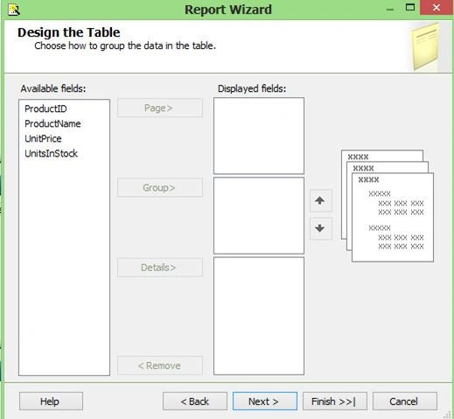Open Help for the wizard

click(x=51, y=402)
